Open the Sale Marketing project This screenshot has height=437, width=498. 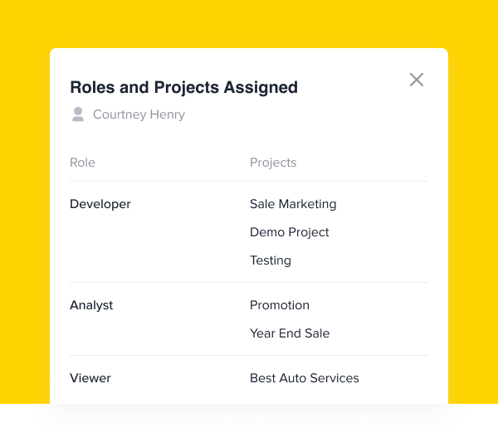[x=293, y=204]
